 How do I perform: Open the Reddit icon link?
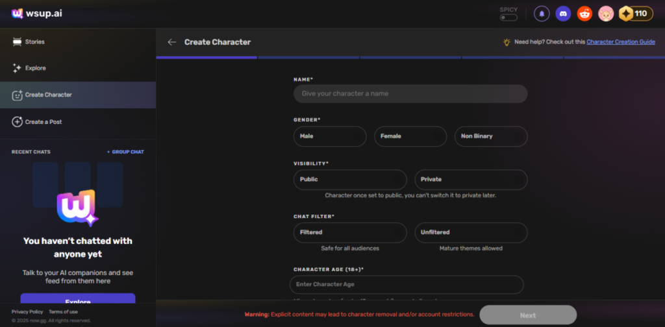[x=584, y=13]
